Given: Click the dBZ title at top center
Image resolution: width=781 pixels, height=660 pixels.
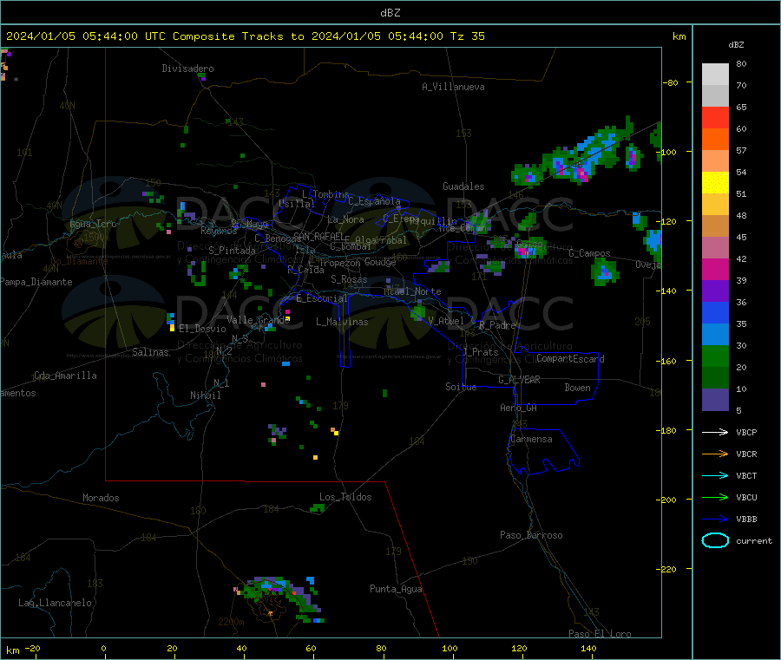Looking at the screenshot, I should tap(390, 13).
